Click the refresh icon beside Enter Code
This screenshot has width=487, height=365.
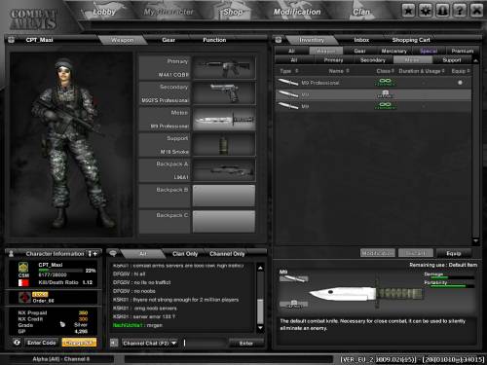(17, 343)
